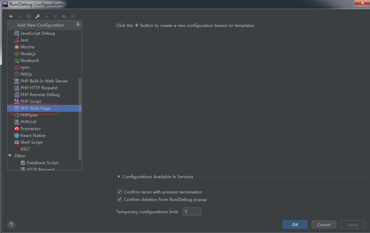The width and height of the screenshot is (370, 233).
Task: Open Edit Templates wrench icon
Action: tap(38, 16)
